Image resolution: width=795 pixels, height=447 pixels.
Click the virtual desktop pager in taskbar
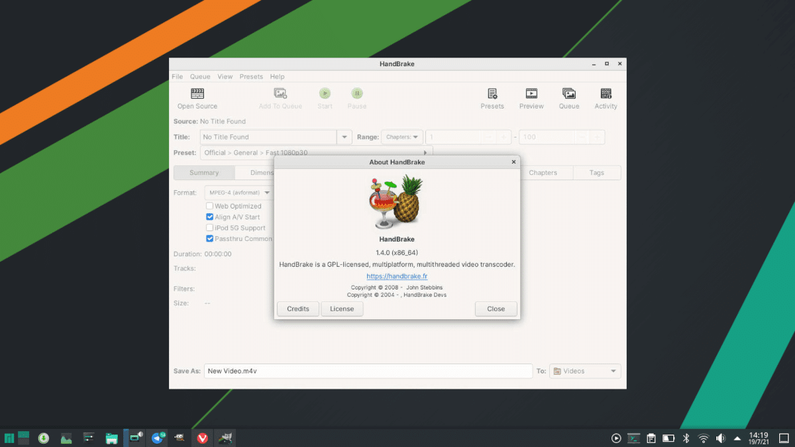point(24,438)
